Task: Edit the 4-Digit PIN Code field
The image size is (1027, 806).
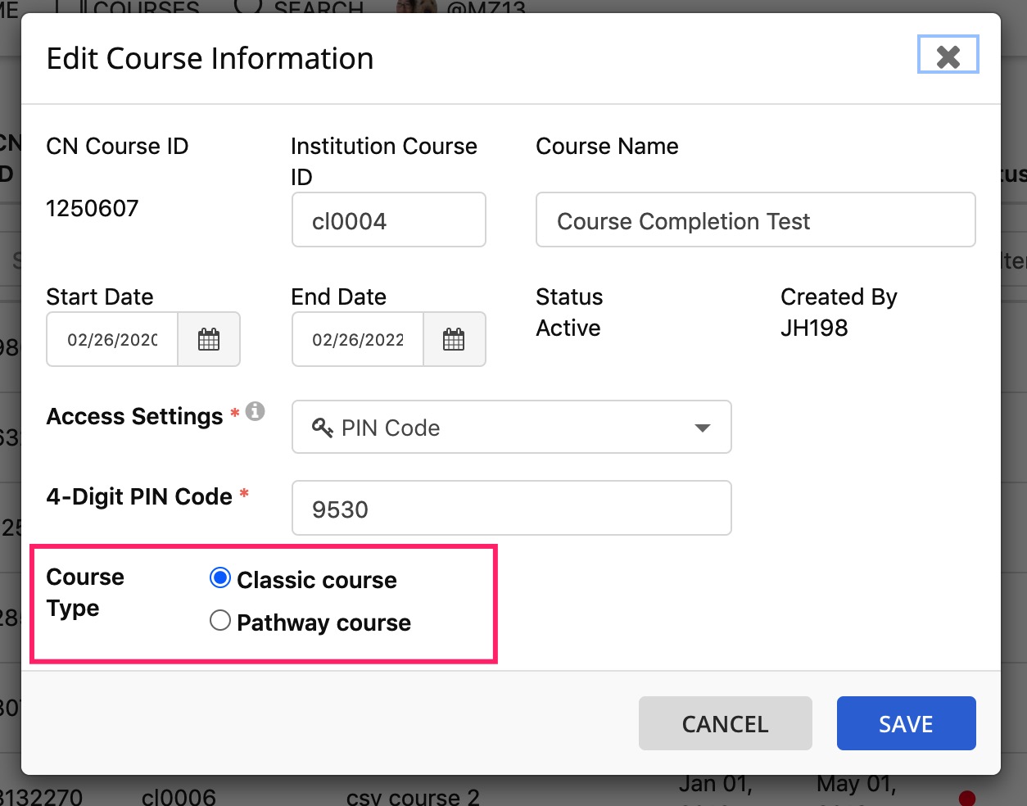Action: [x=511, y=508]
